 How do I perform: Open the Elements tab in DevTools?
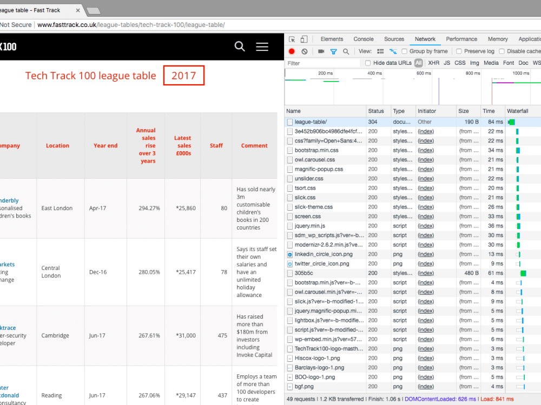pos(332,39)
